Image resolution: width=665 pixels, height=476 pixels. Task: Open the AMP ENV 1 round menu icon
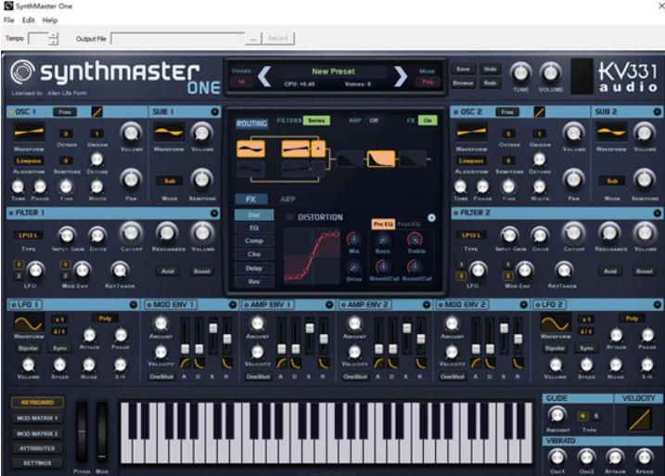(329, 304)
